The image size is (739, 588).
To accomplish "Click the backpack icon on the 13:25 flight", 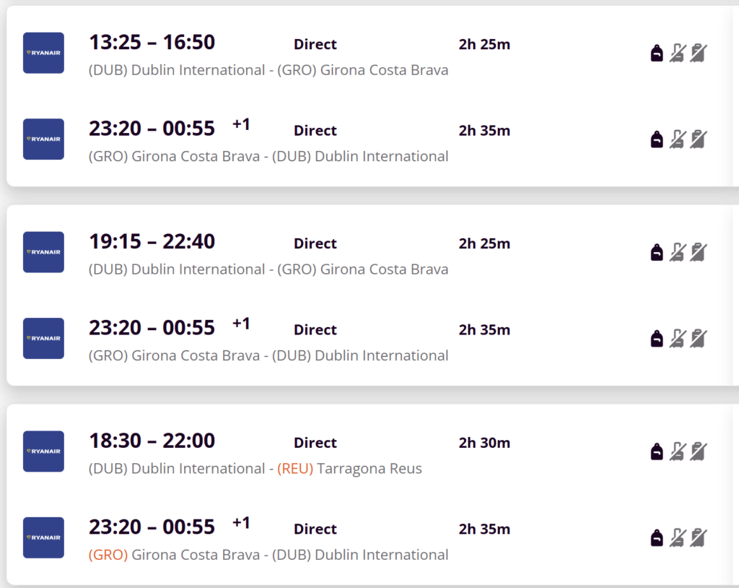I will point(657,53).
